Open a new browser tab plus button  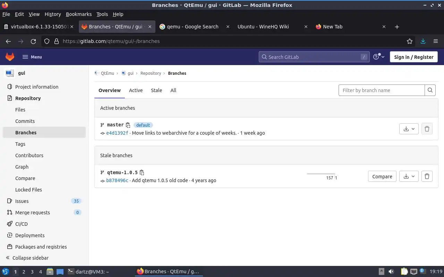[397, 27]
